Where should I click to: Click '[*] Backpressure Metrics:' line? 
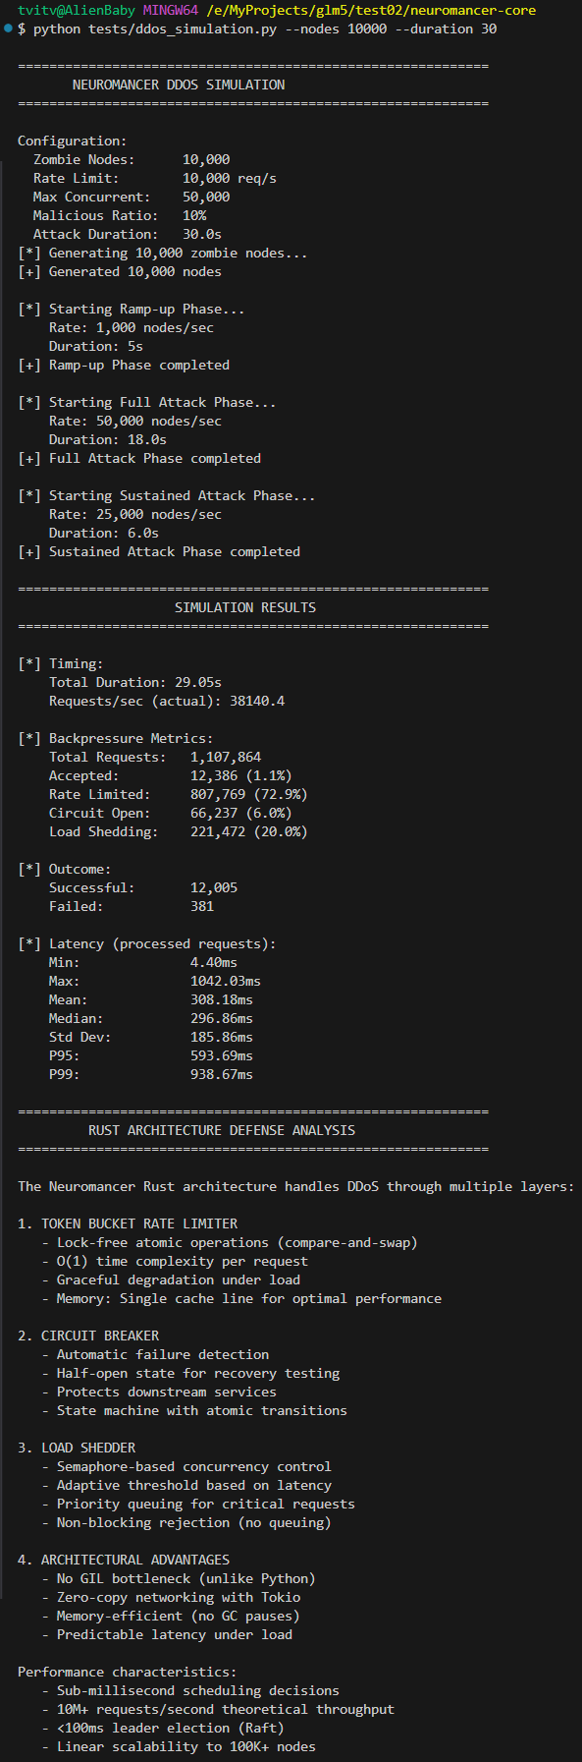(116, 739)
